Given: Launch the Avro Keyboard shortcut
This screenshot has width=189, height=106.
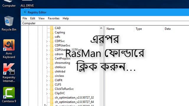Looking at the screenshot, I should click(9, 49).
